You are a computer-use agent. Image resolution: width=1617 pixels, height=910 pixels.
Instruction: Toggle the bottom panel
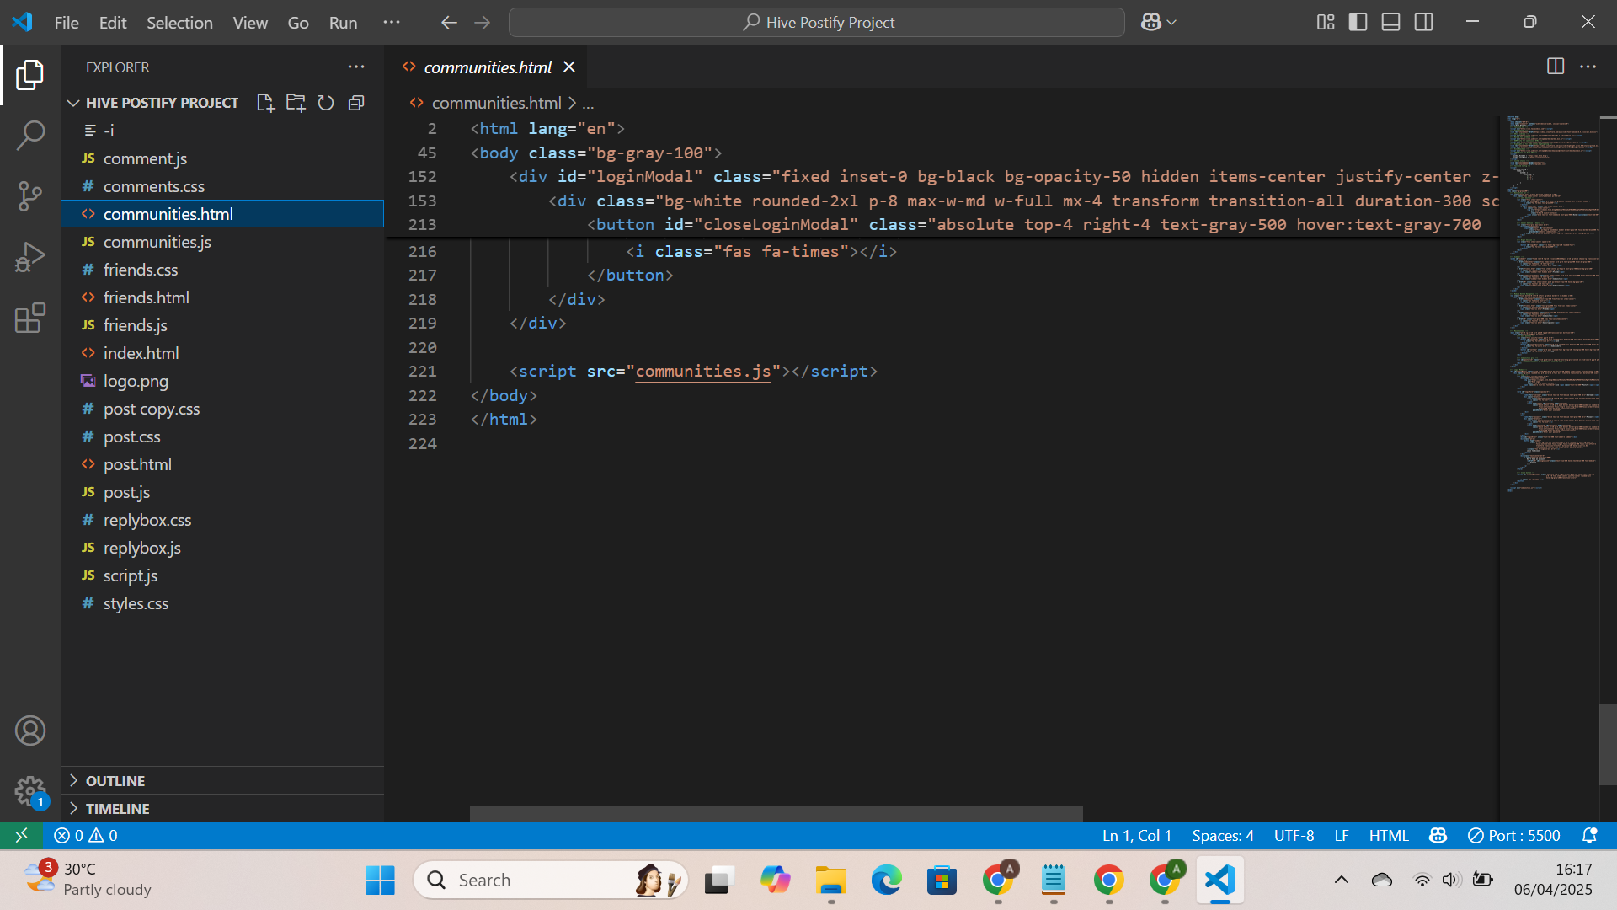[x=1390, y=23]
